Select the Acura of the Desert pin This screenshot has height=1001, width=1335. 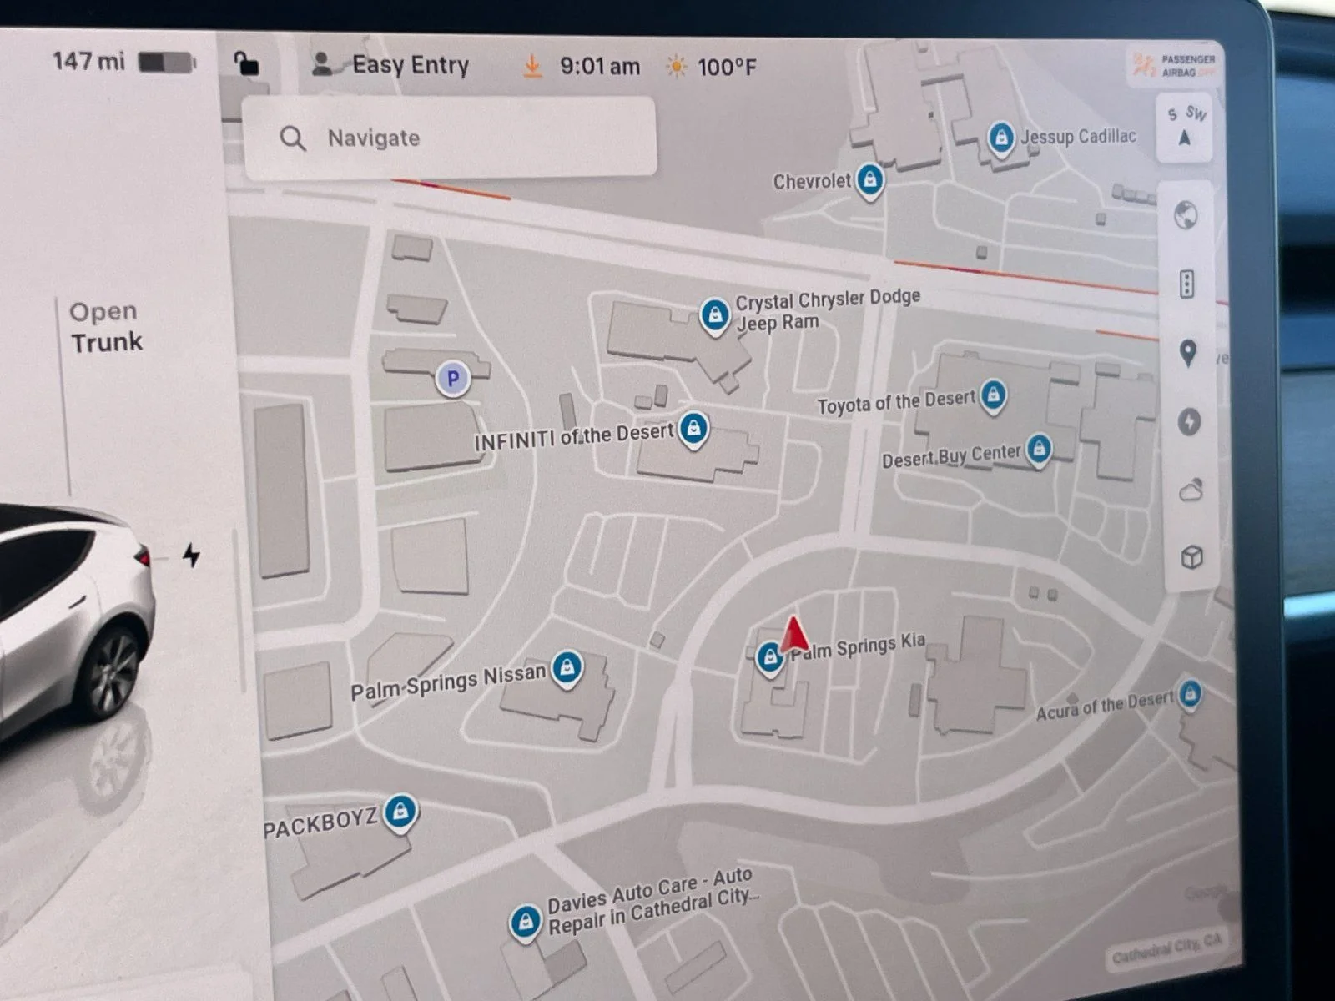pos(1190,694)
